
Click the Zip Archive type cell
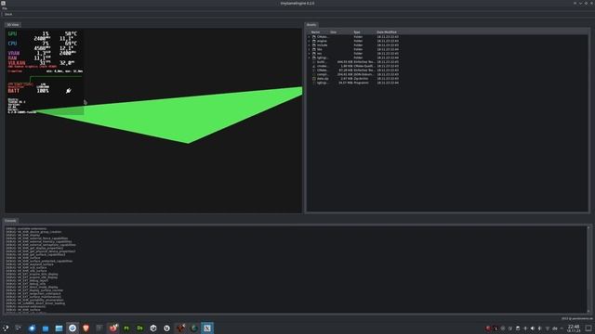click(x=362, y=78)
